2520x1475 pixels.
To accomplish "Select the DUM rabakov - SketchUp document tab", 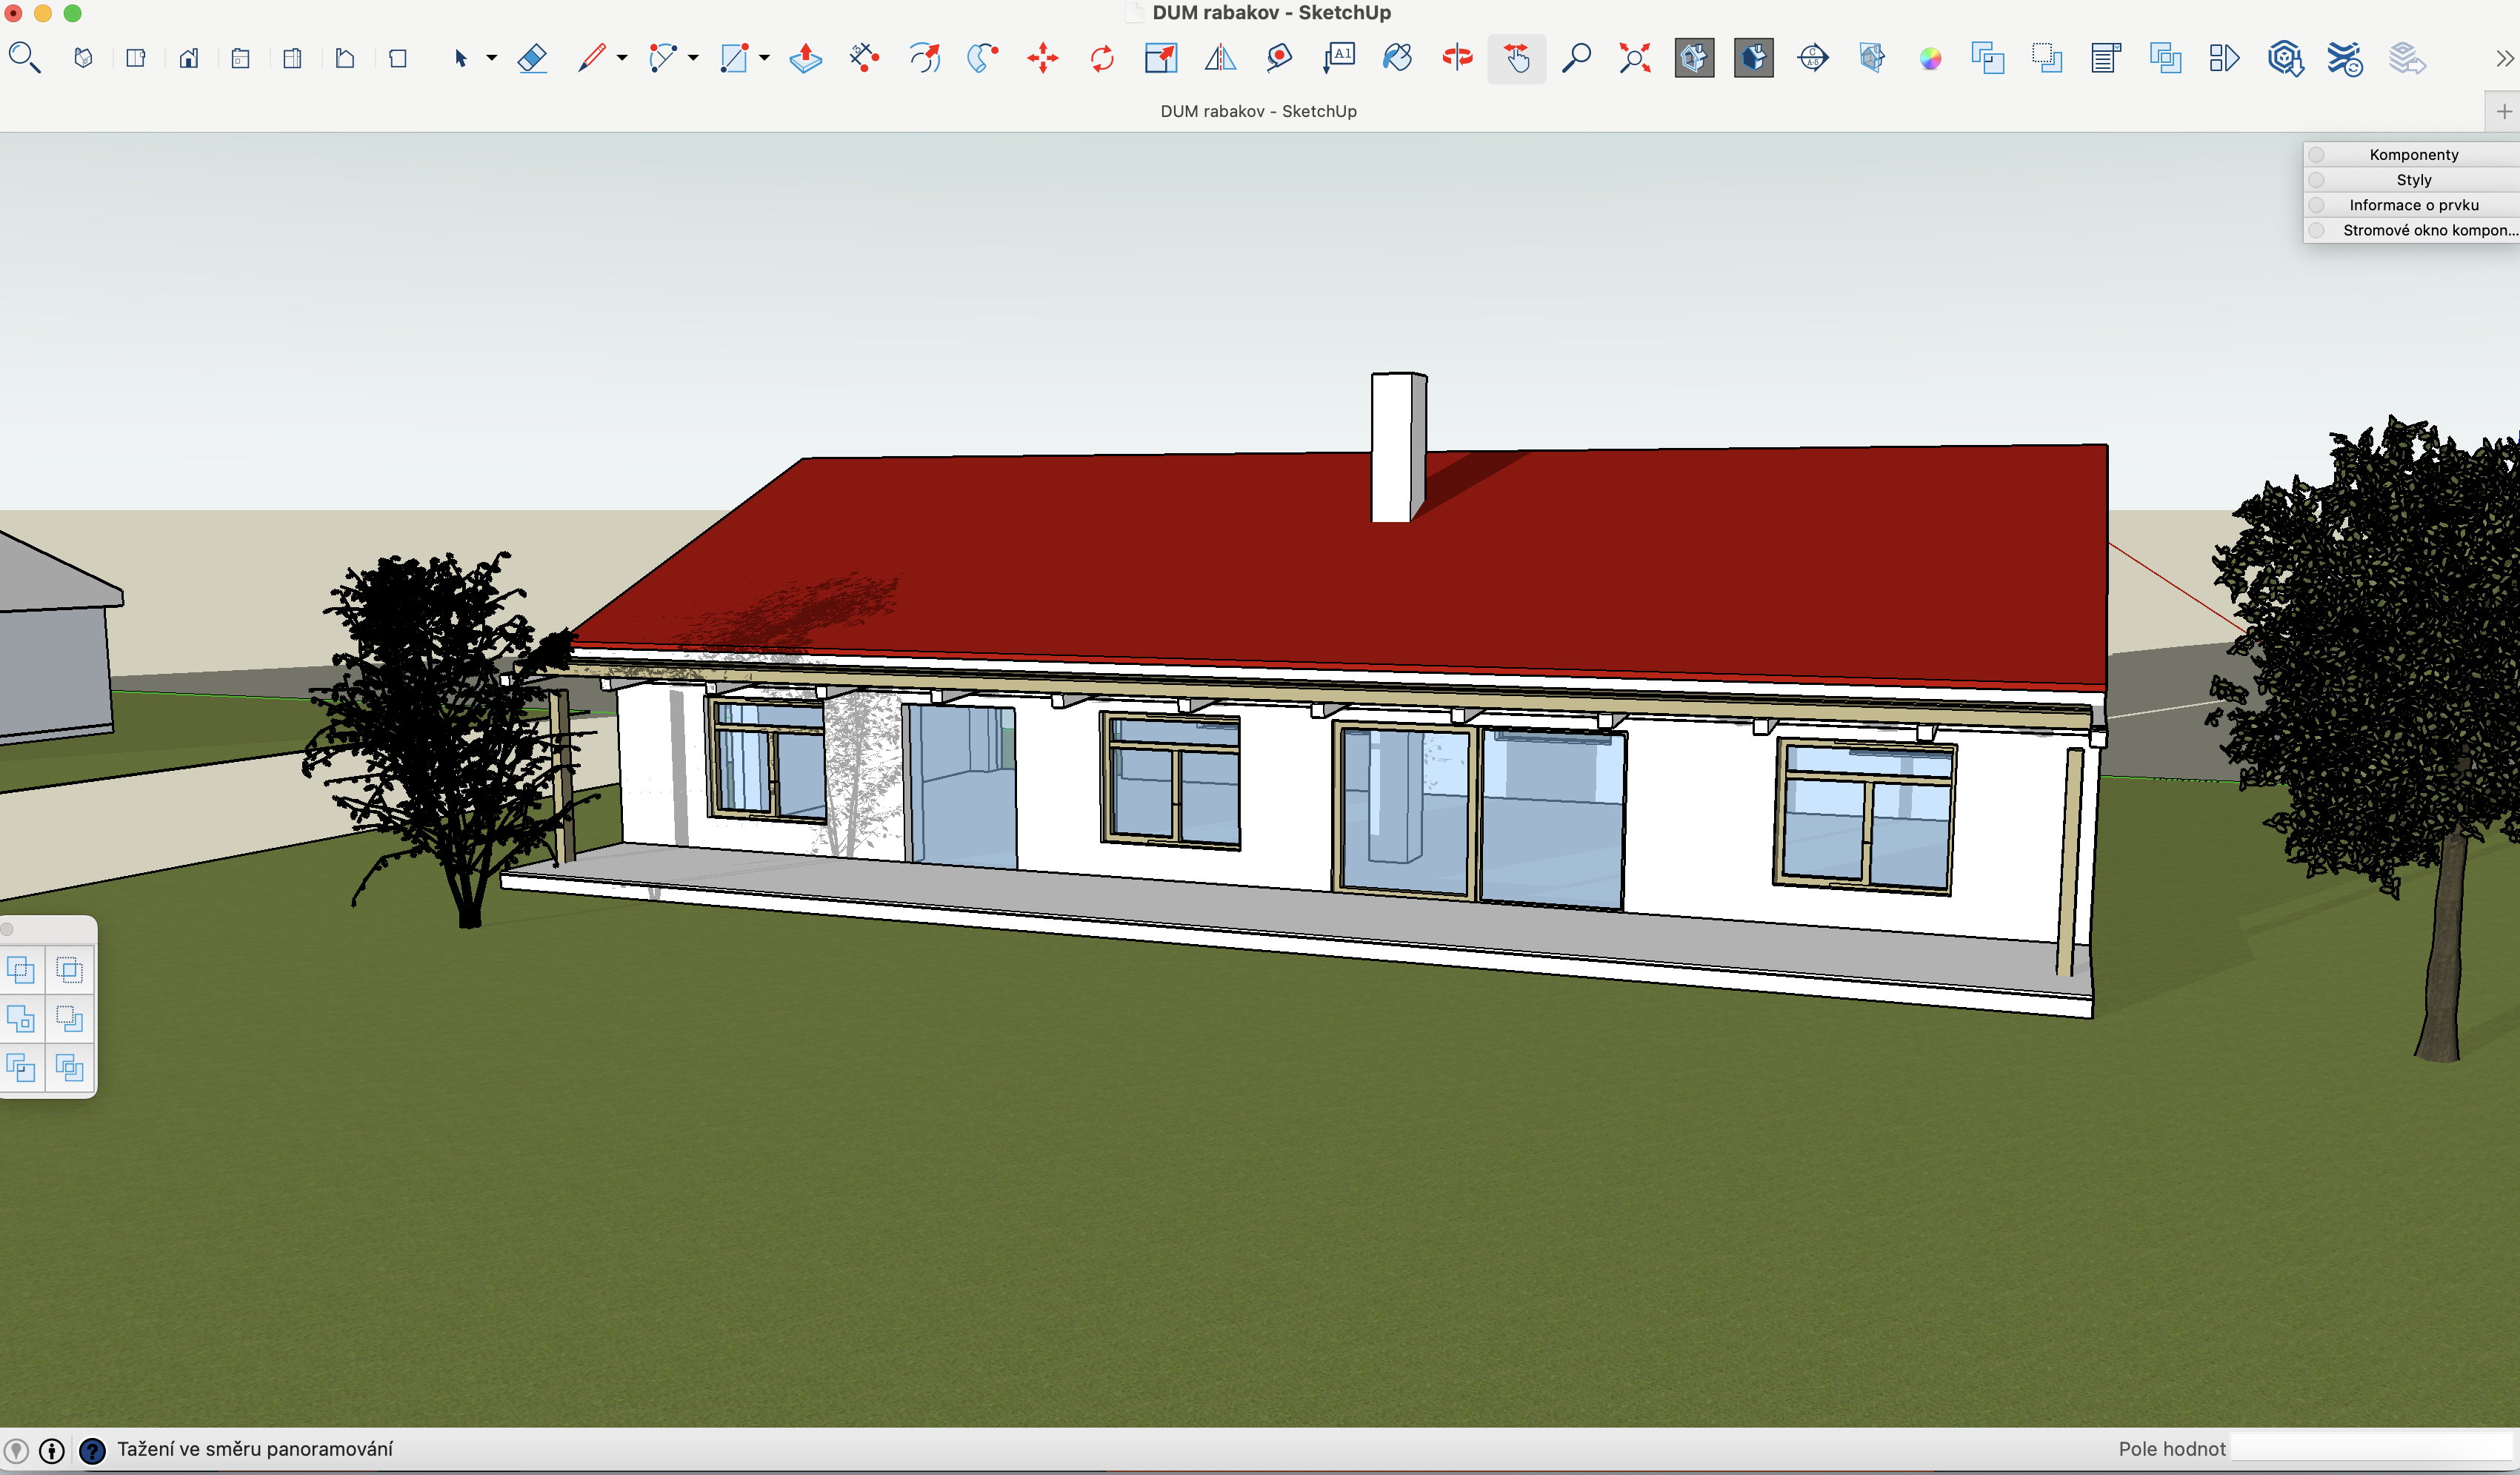I will pos(1258,111).
